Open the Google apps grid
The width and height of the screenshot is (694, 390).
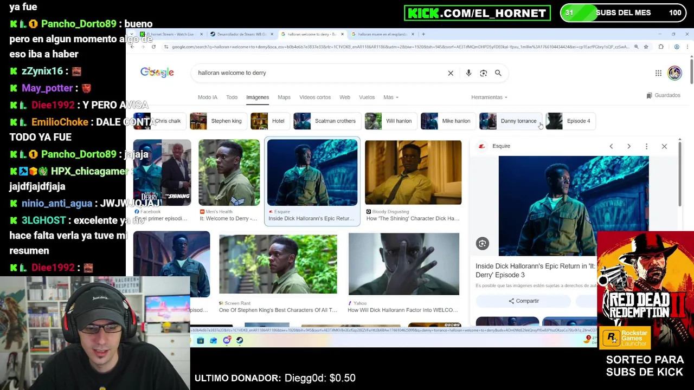point(658,73)
